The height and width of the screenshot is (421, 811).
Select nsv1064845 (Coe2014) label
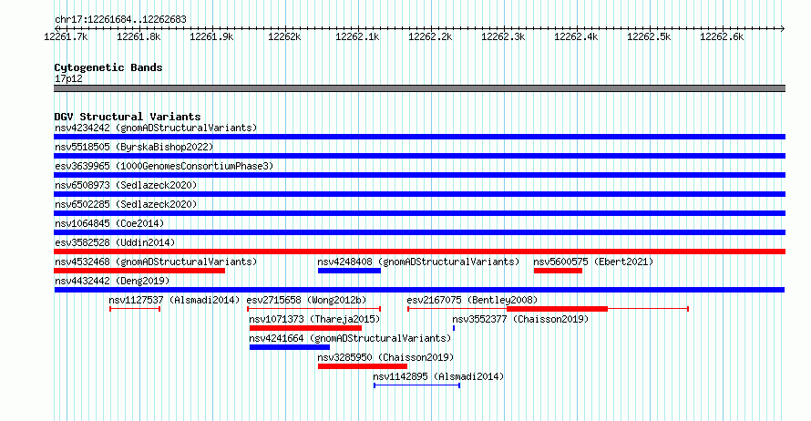click(x=109, y=223)
